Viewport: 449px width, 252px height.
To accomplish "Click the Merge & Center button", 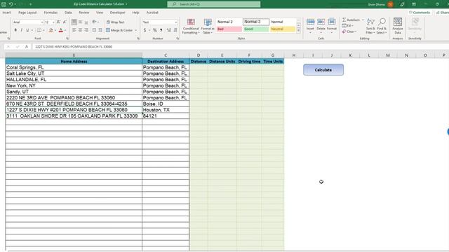I will [x=119, y=30].
